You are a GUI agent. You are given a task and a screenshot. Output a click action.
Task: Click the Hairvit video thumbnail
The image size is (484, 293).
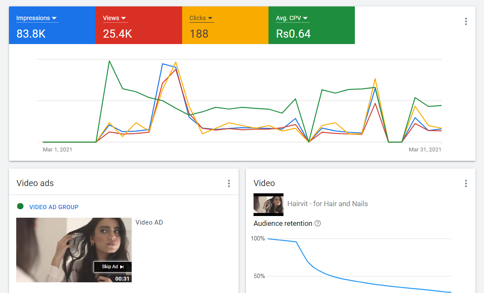point(268,204)
